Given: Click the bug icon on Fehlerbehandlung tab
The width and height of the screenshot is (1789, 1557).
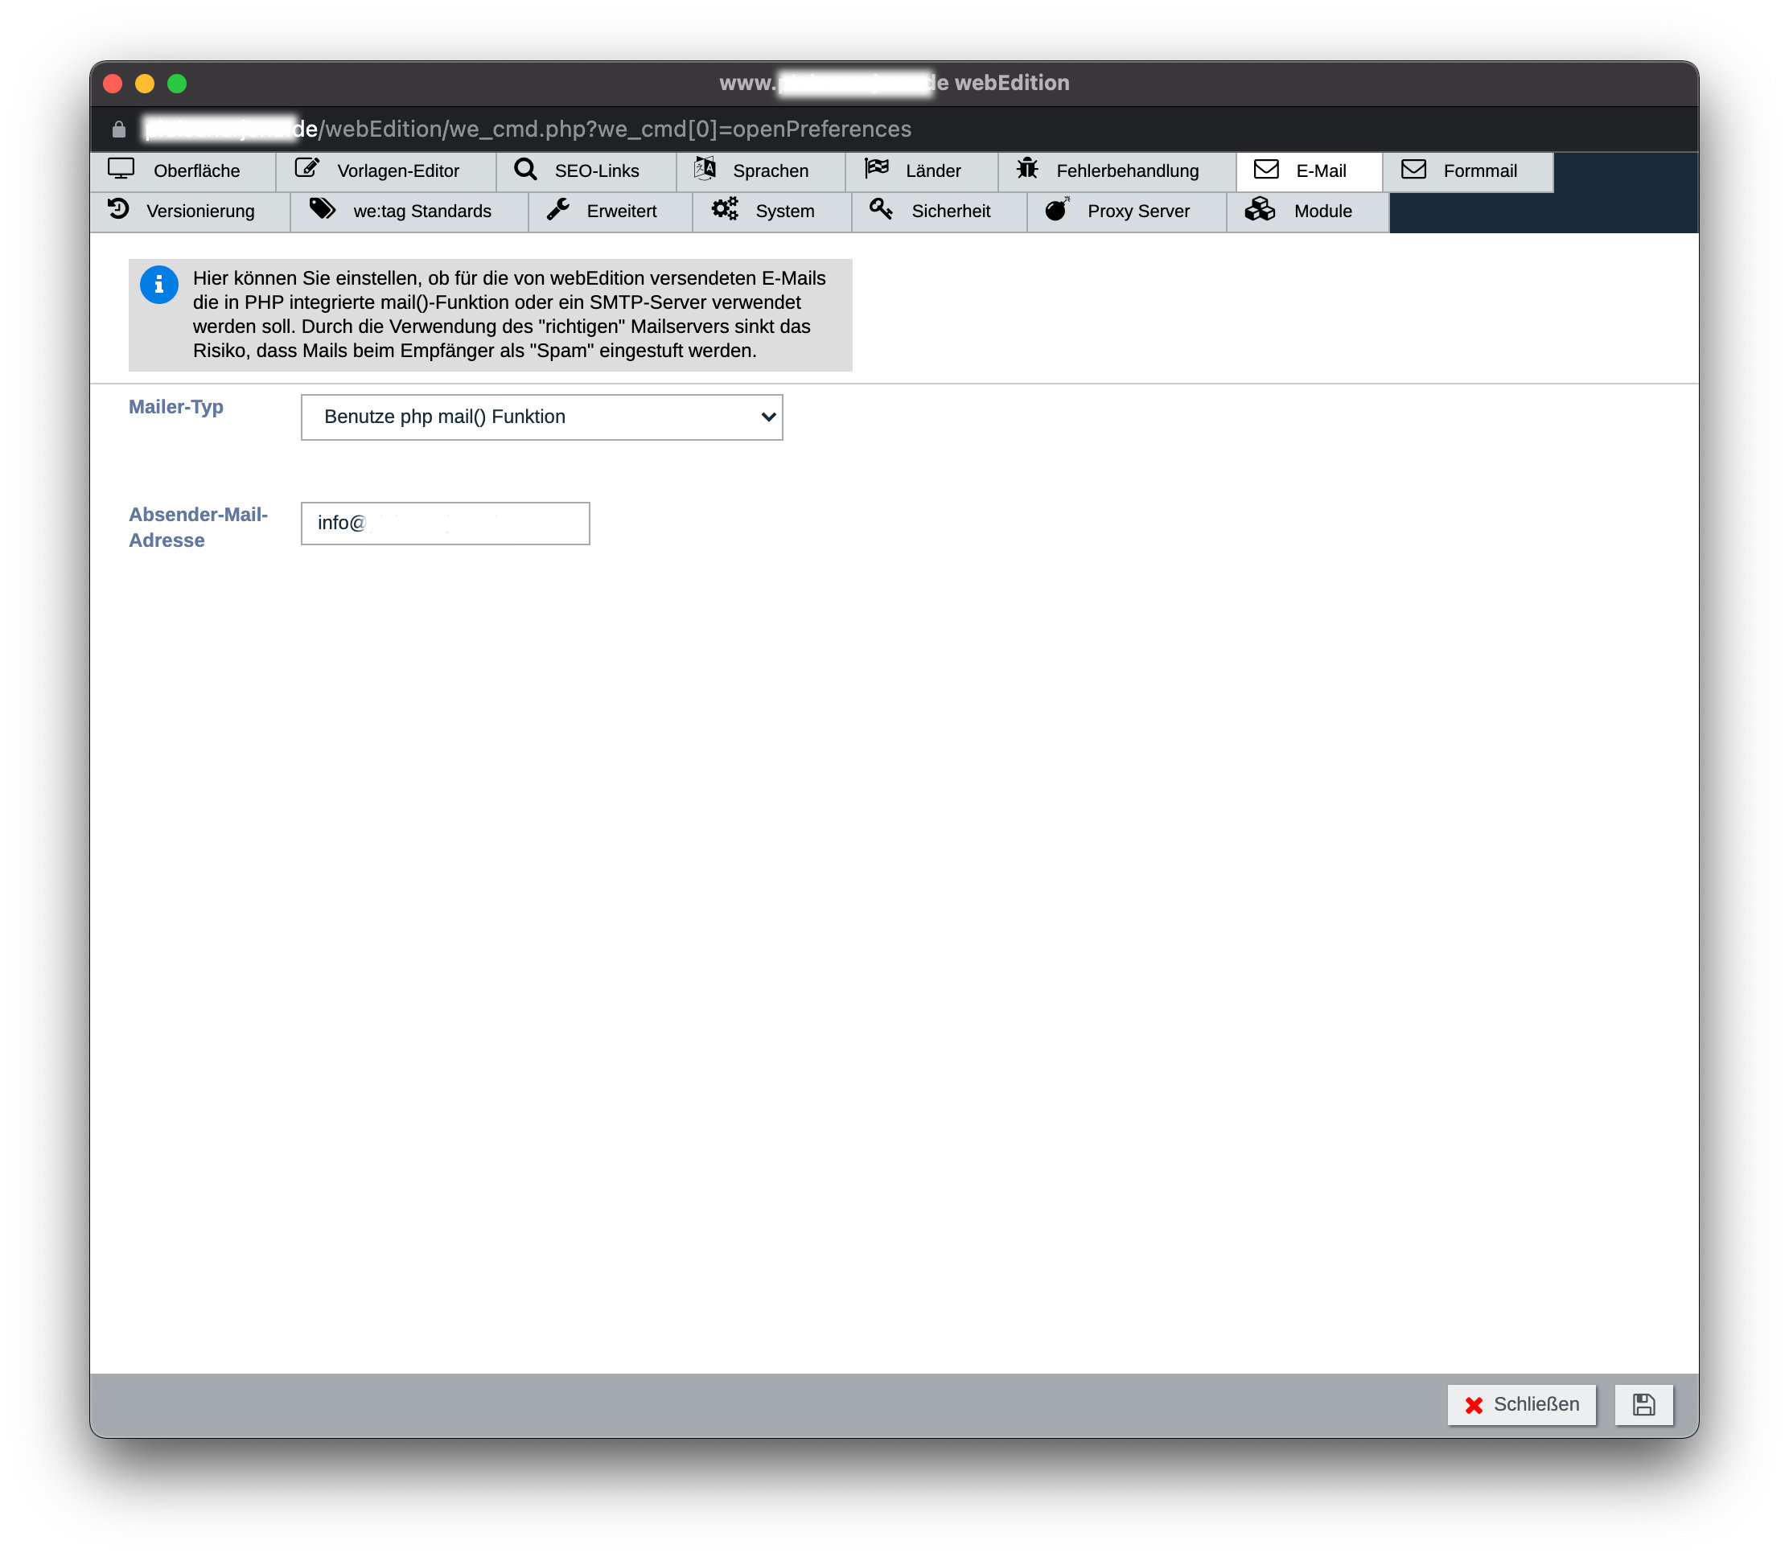Looking at the screenshot, I should click(x=1027, y=168).
